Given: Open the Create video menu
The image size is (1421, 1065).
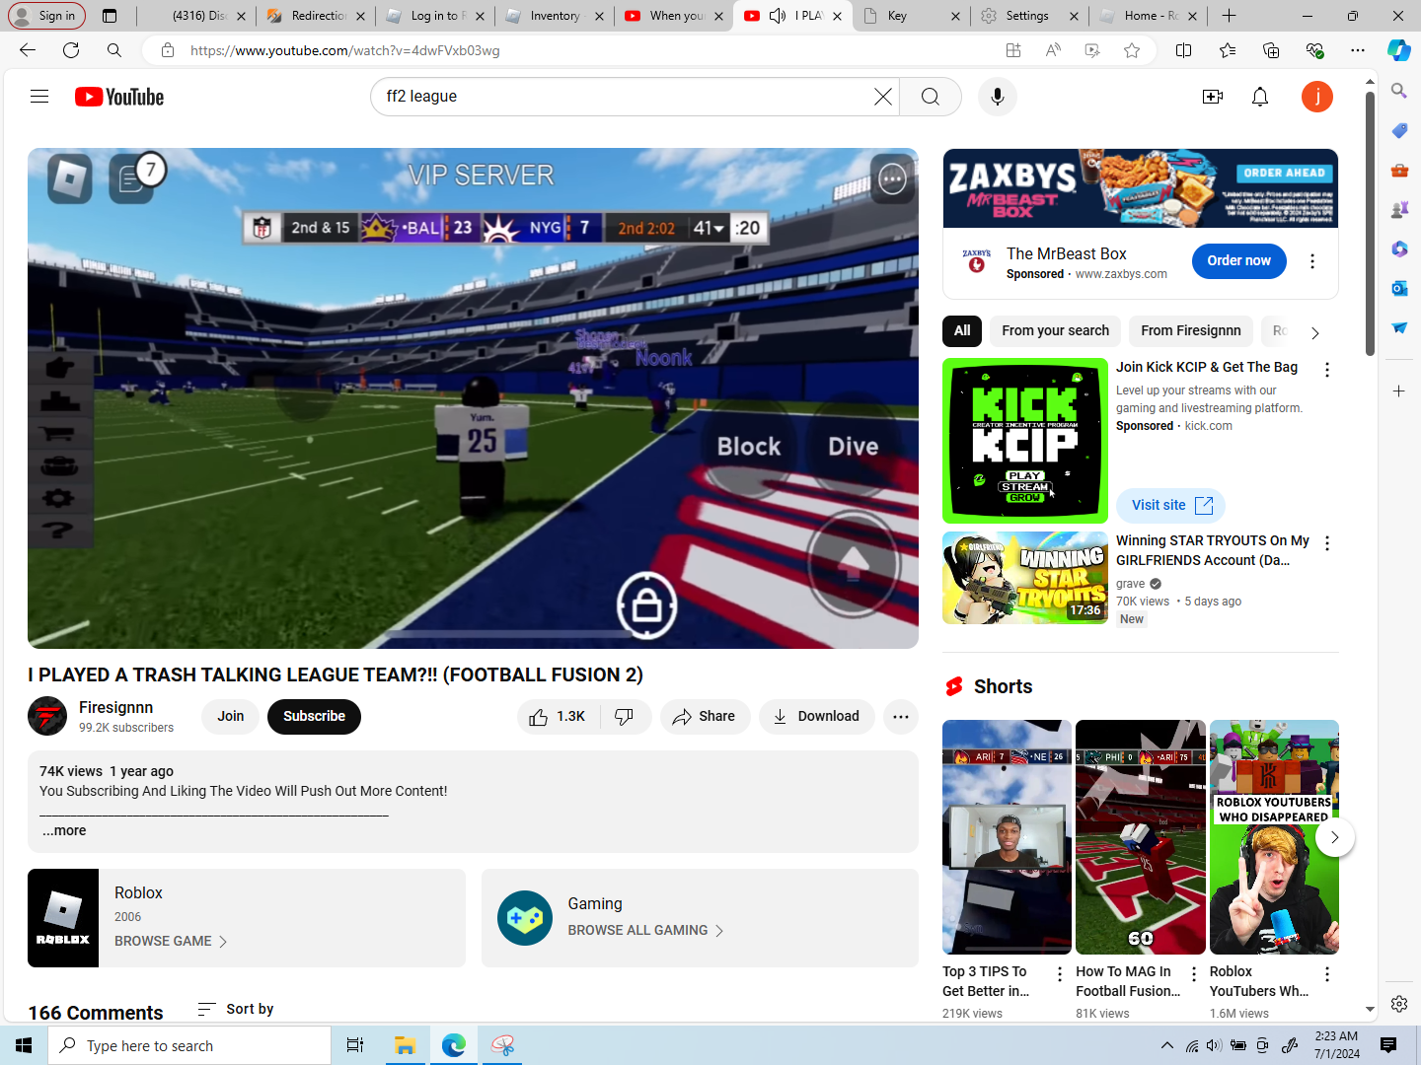Looking at the screenshot, I should tap(1213, 97).
